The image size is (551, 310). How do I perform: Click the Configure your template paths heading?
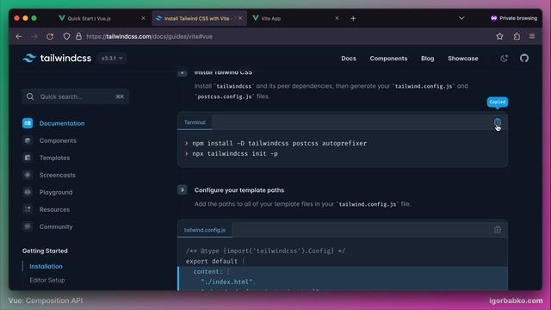pyautogui.click(x=239, y=190)
